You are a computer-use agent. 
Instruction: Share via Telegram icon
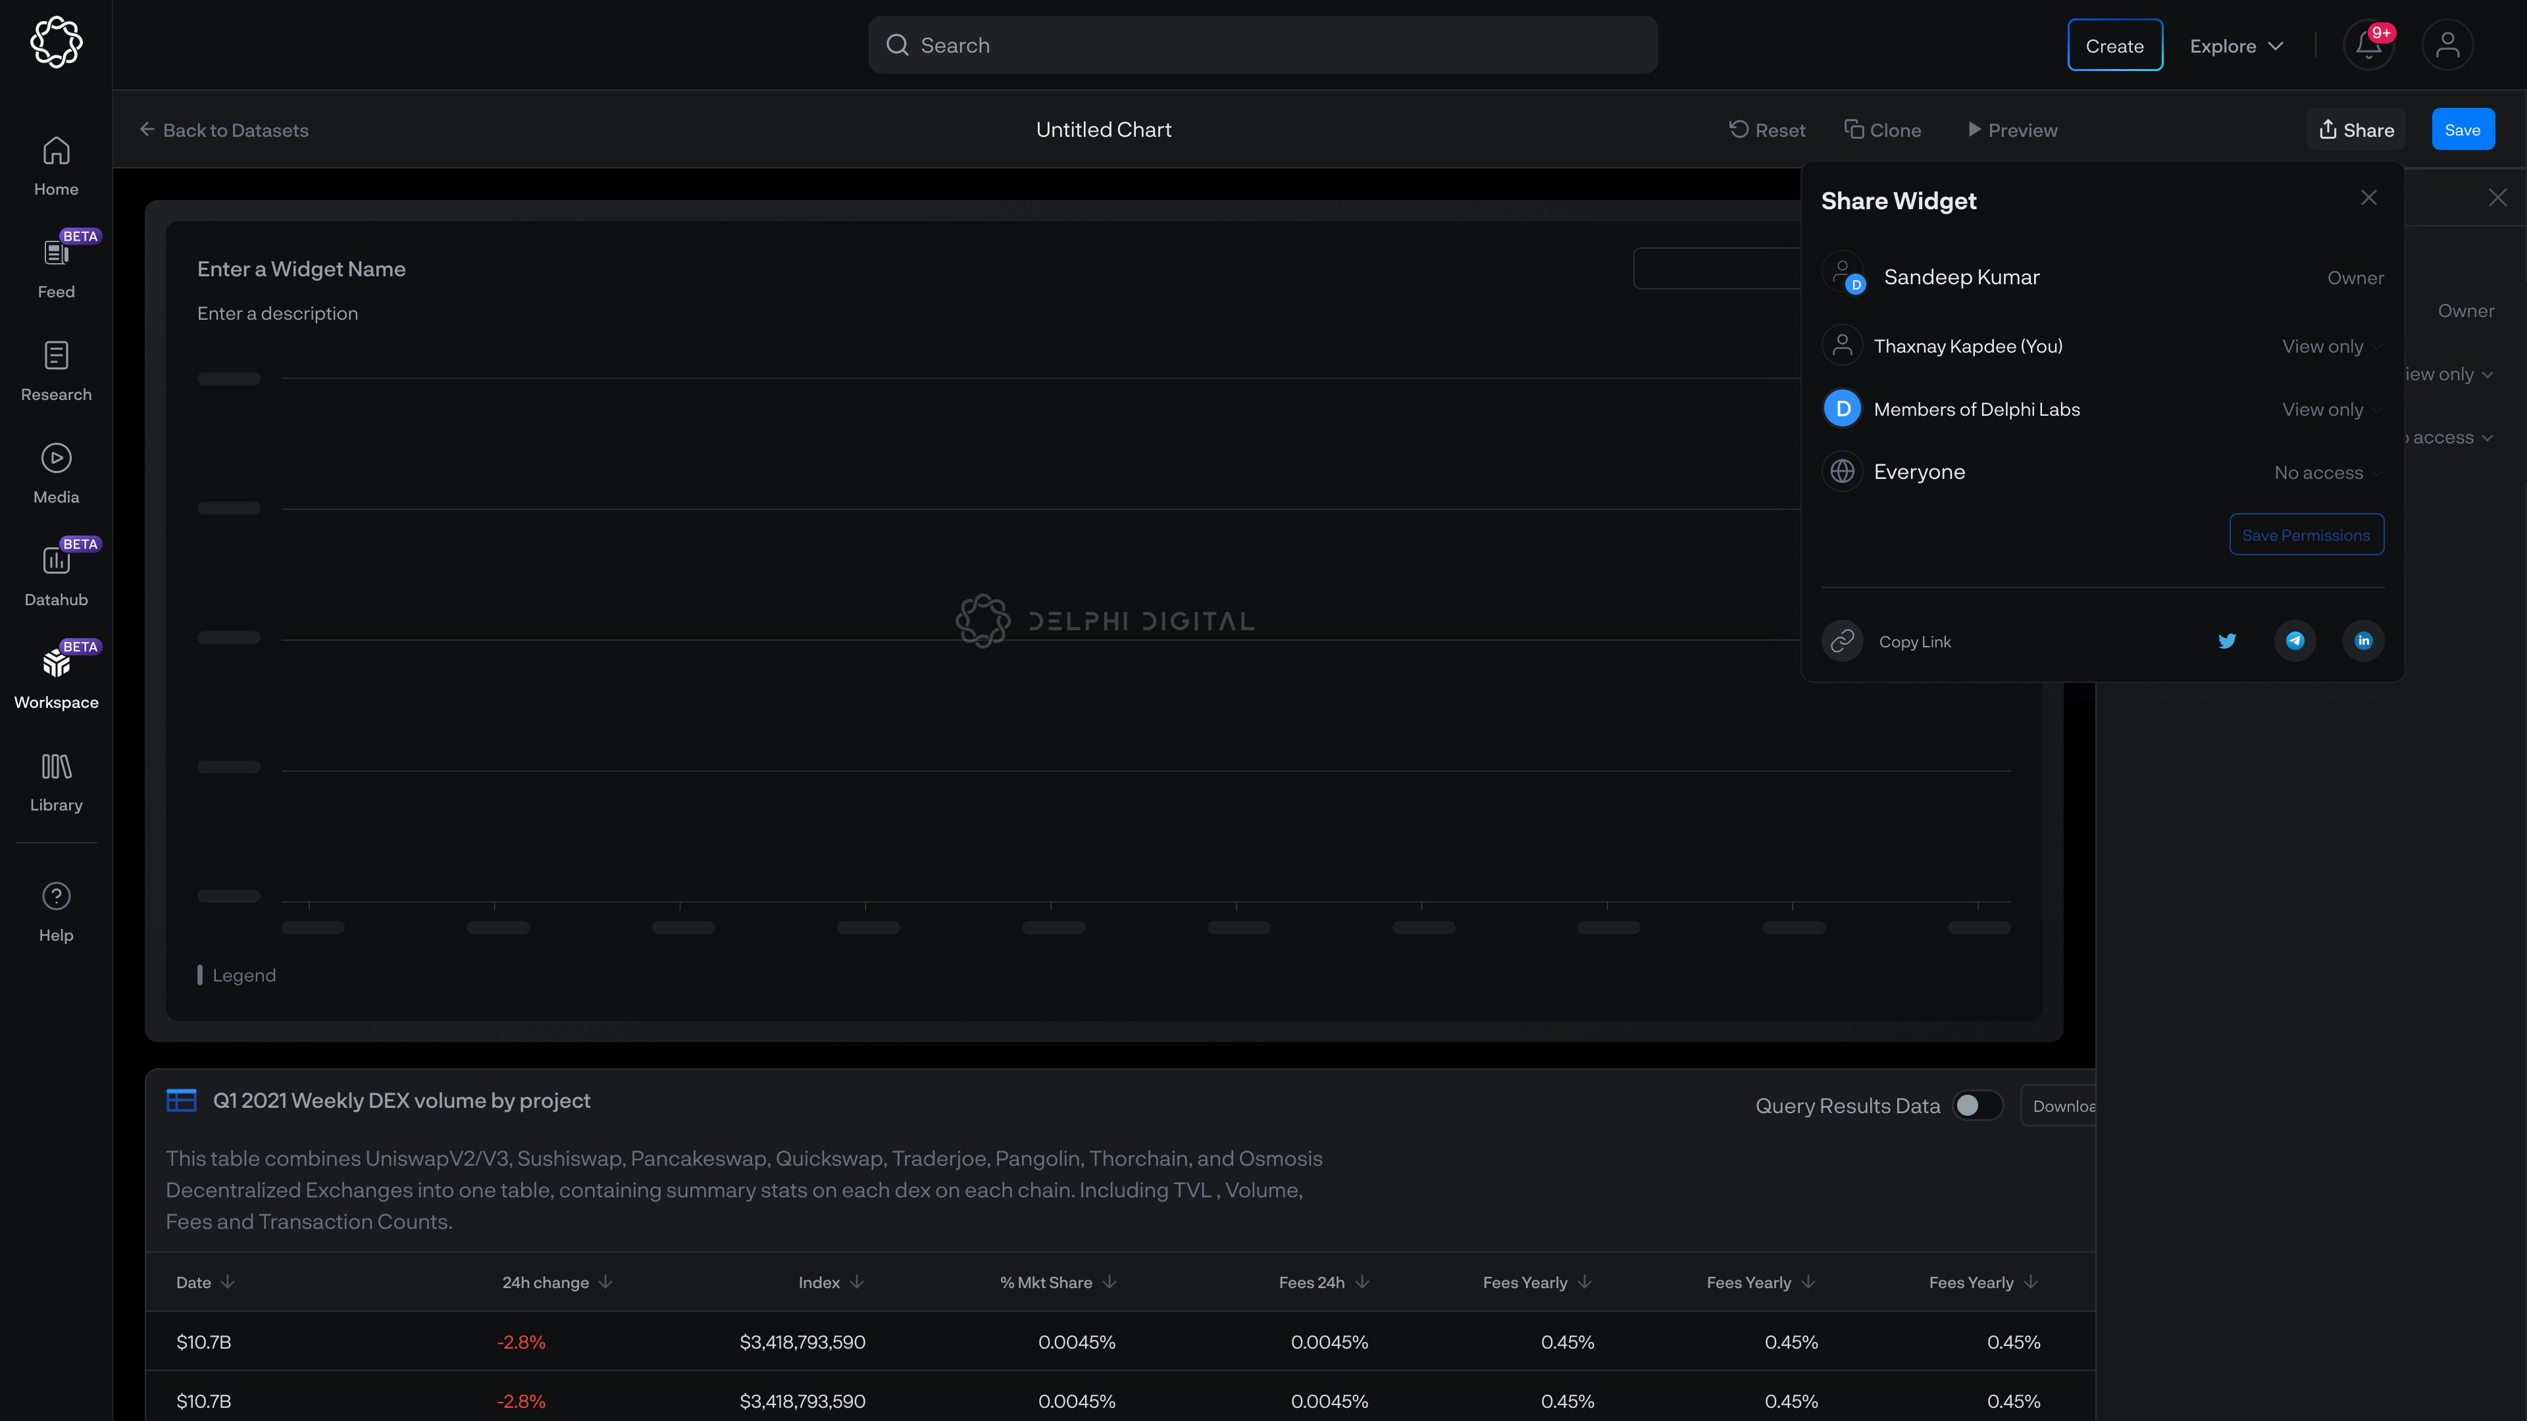click(2295, 641)
